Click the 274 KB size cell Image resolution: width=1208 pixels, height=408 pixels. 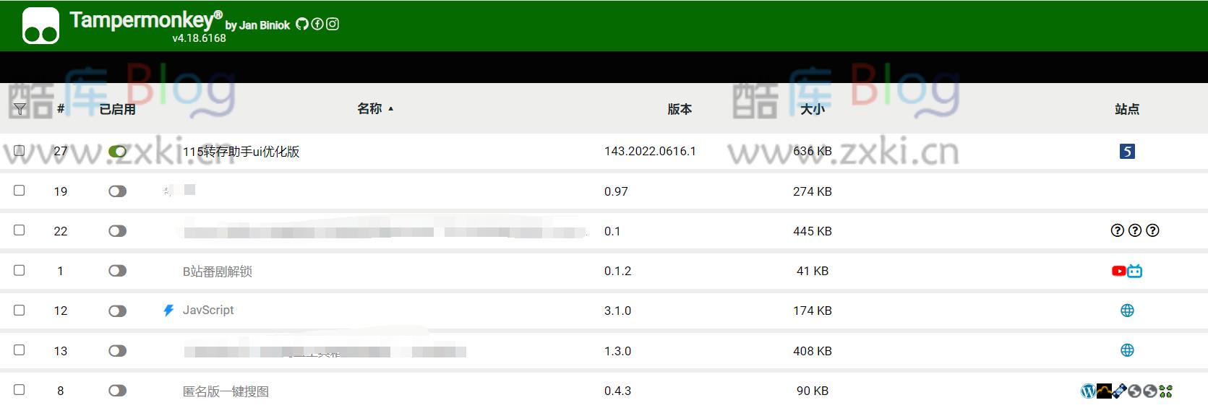pyautogui.click(x=813, y=191)
